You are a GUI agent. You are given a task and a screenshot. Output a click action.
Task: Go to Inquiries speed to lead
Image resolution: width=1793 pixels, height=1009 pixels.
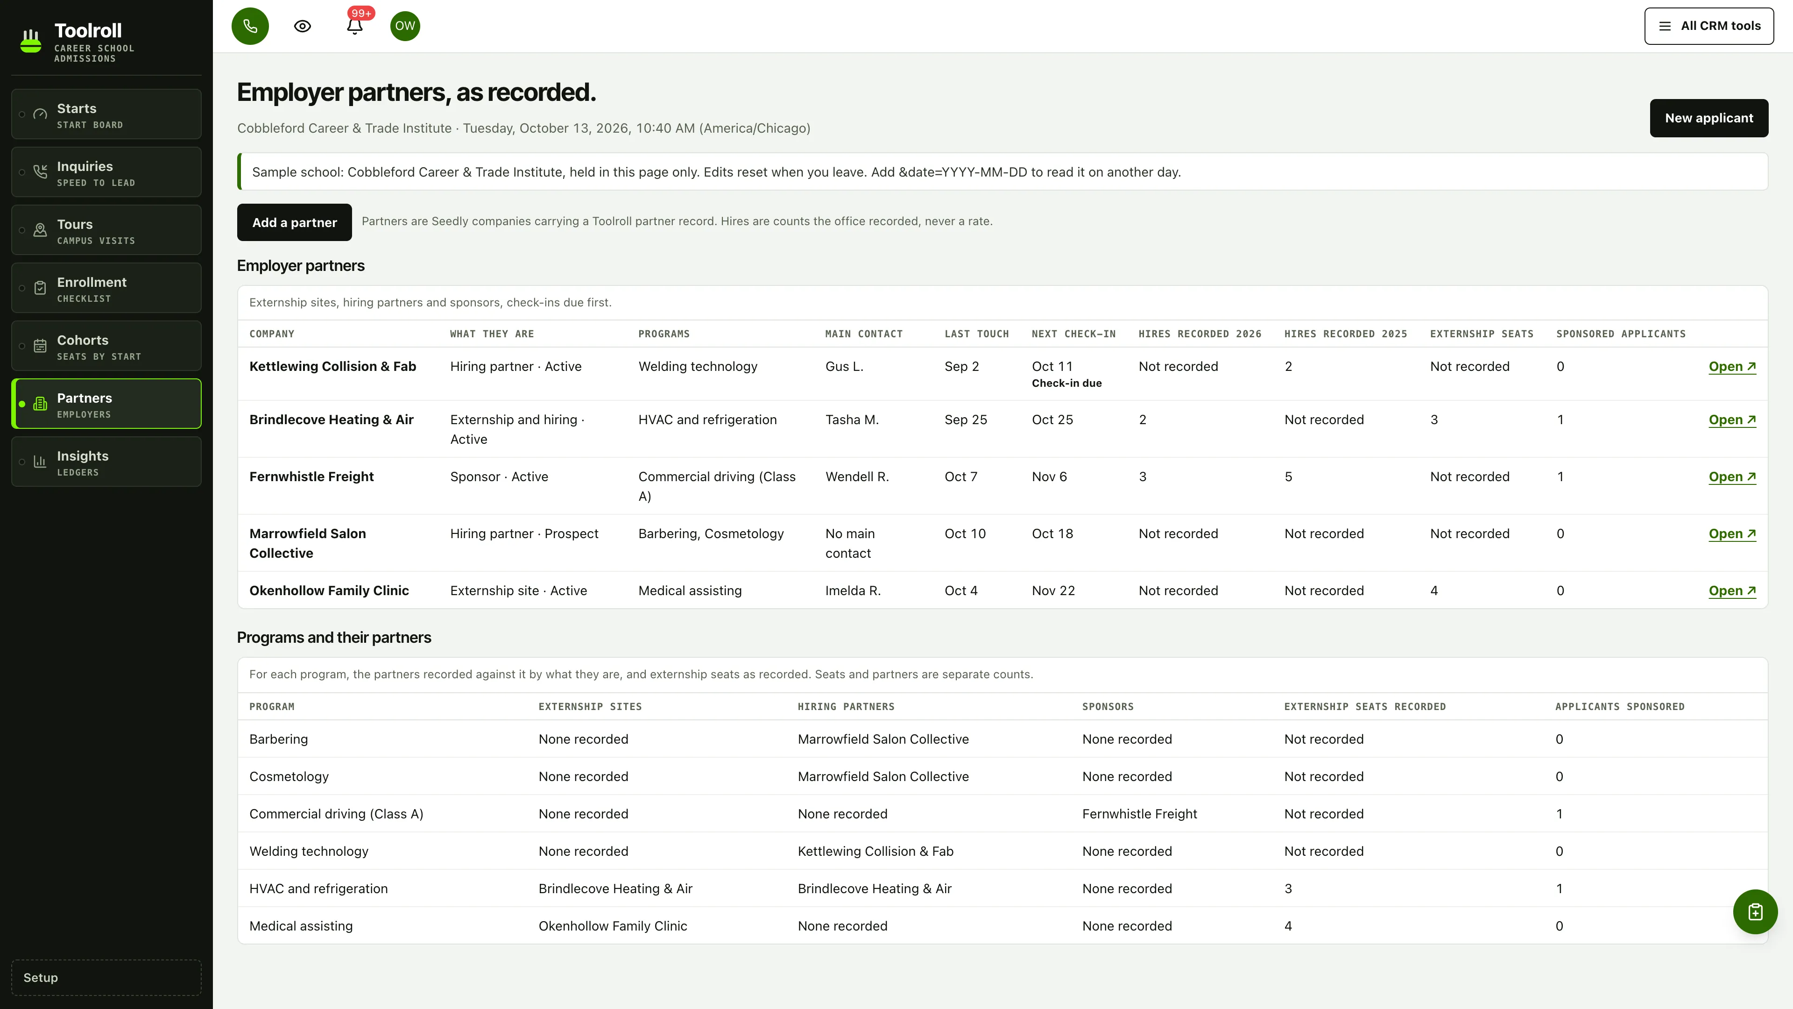coord(106,172)
